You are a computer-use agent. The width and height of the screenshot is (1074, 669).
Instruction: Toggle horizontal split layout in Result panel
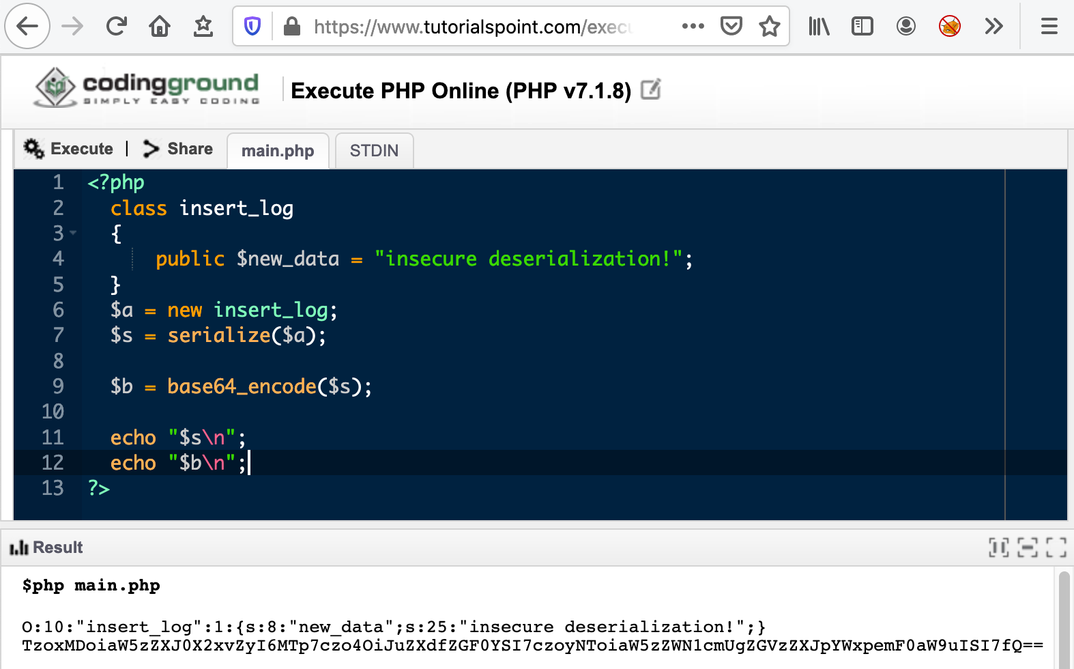(1027, 547)
